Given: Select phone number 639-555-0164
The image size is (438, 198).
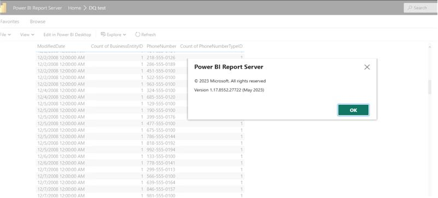Looking at the screenshot, I should [161, 183].
